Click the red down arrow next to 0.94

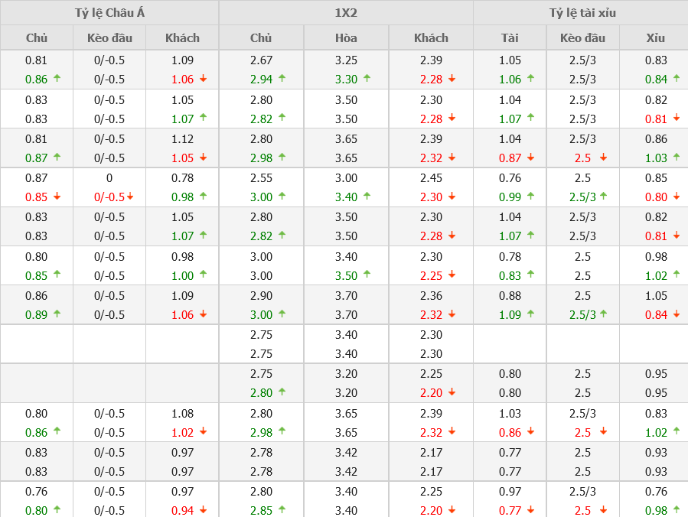tap(203, 509)
